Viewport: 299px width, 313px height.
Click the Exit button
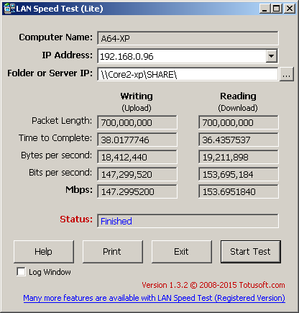182,252
